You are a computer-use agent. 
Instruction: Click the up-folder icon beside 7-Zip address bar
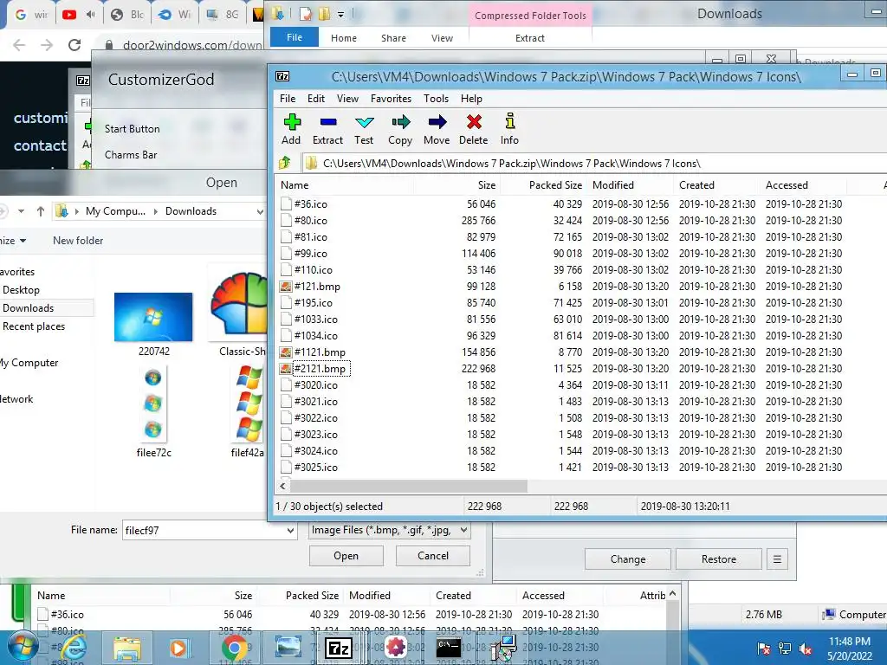tap(284, 164)
